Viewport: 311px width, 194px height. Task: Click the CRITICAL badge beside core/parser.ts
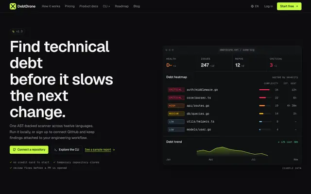176,98
